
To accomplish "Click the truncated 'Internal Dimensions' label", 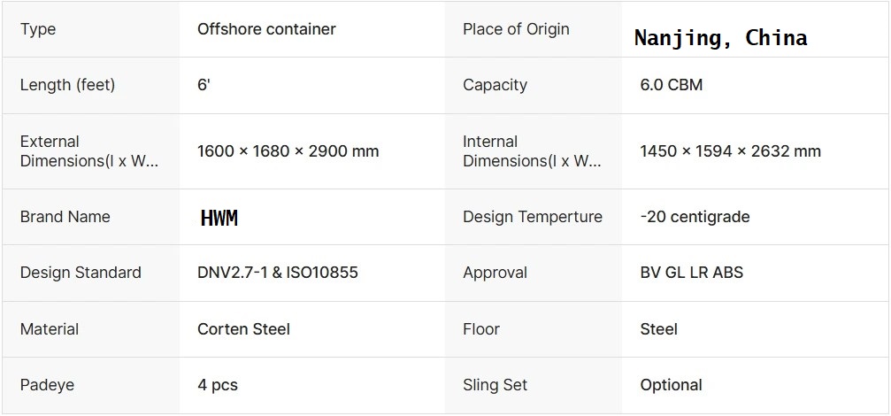I will click(532, 151).
